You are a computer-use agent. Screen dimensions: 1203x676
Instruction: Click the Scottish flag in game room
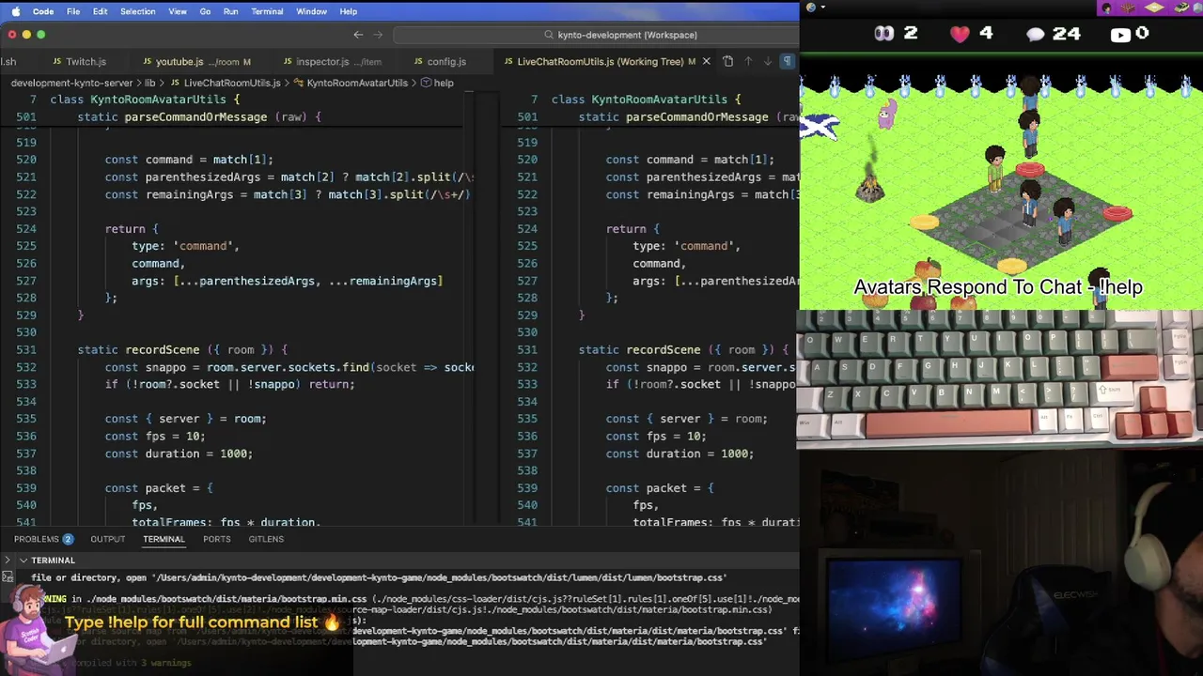[x=818, y=127]
